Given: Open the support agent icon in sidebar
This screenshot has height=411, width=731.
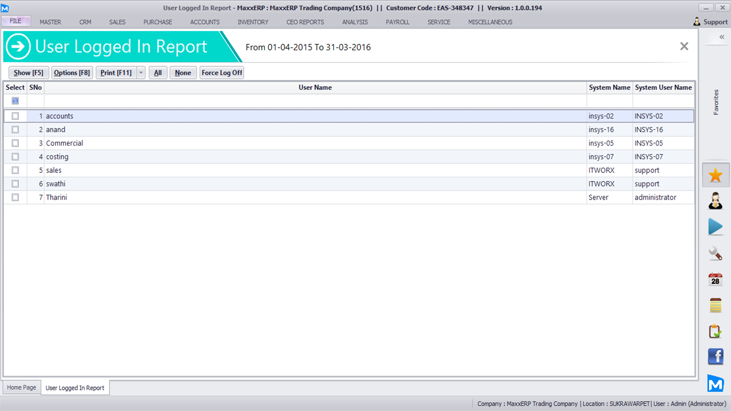Looking at the screenshot, I should (715, 201).
